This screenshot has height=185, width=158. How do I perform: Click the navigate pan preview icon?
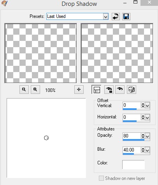[79, 90]
